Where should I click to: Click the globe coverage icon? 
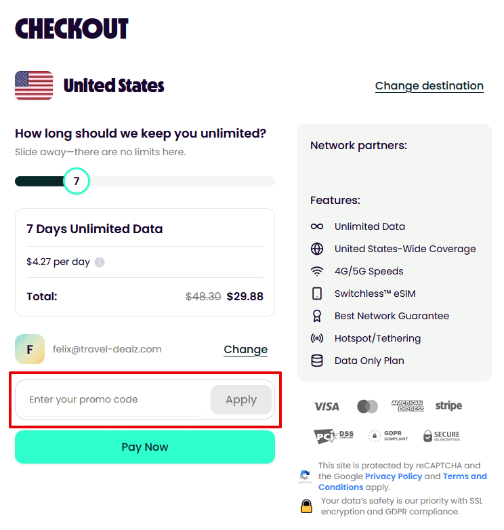(316, 249)
